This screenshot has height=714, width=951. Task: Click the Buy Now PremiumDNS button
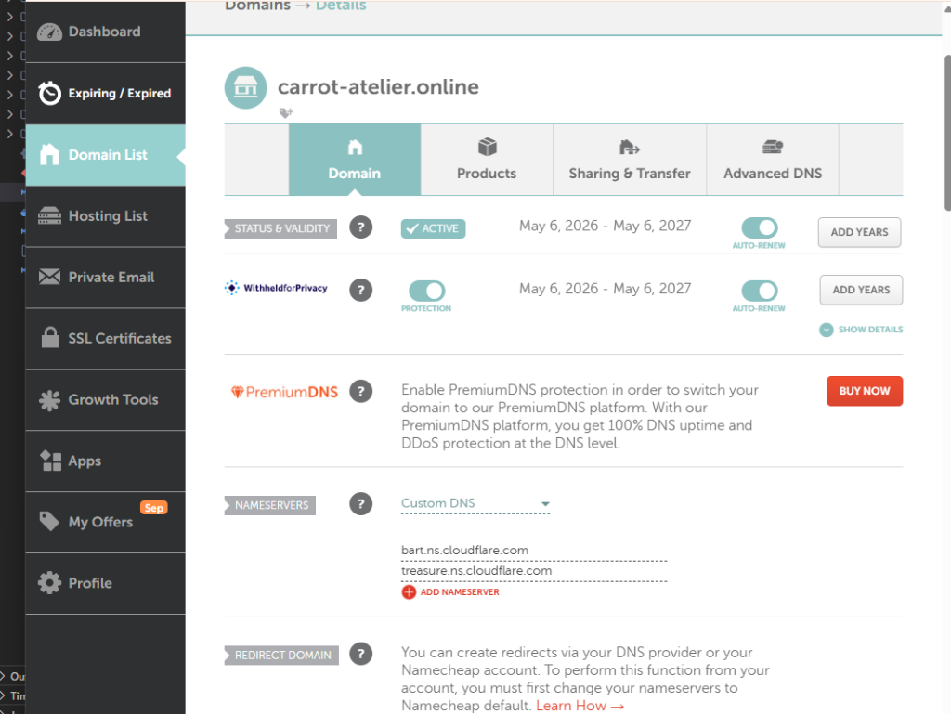865,391
